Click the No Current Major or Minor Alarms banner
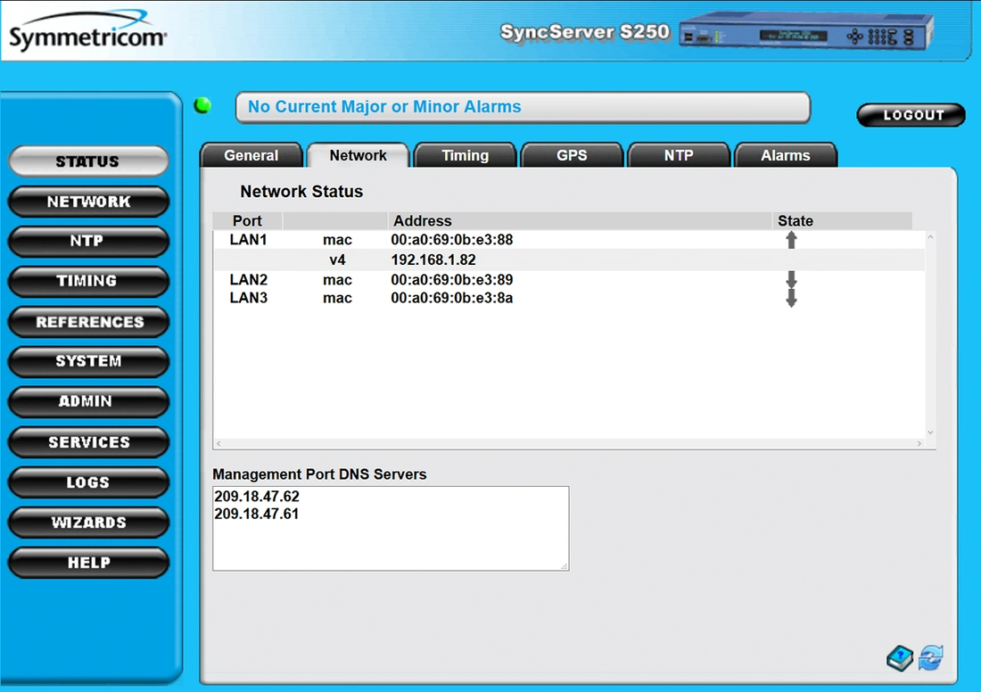981x692 pixels. [x=523, y=107]
